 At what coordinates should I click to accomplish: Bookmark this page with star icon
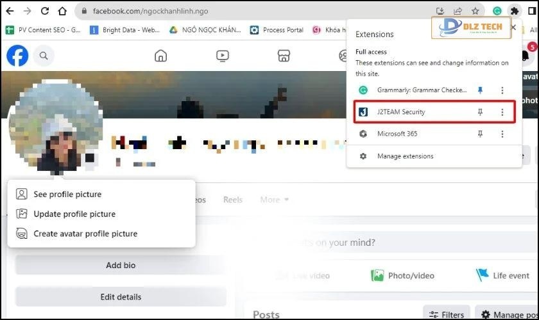(475, 11)
